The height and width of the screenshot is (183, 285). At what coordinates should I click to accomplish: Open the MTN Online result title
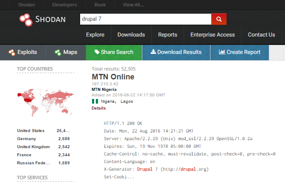click(113, 77)
